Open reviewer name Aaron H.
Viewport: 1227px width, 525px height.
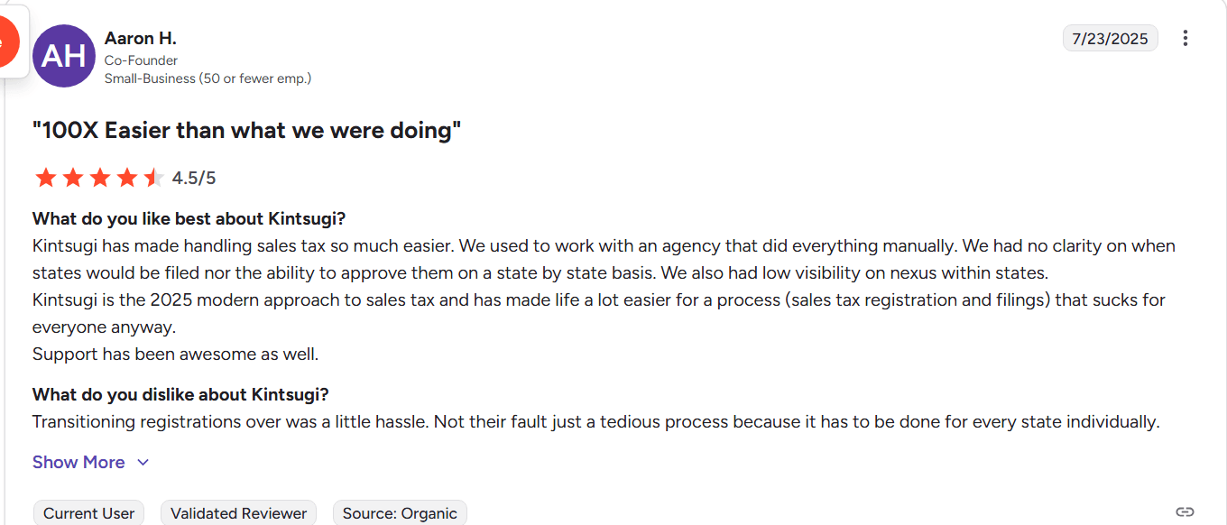141,38
